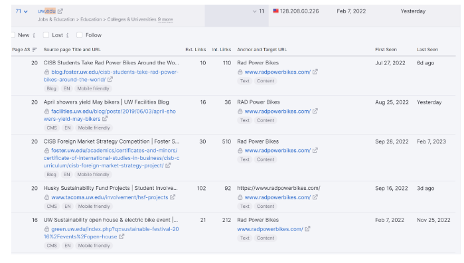The width and height of the screenshot is (464, 263).
Task: Click info icon next to New
Action: [x=34, y=35]
